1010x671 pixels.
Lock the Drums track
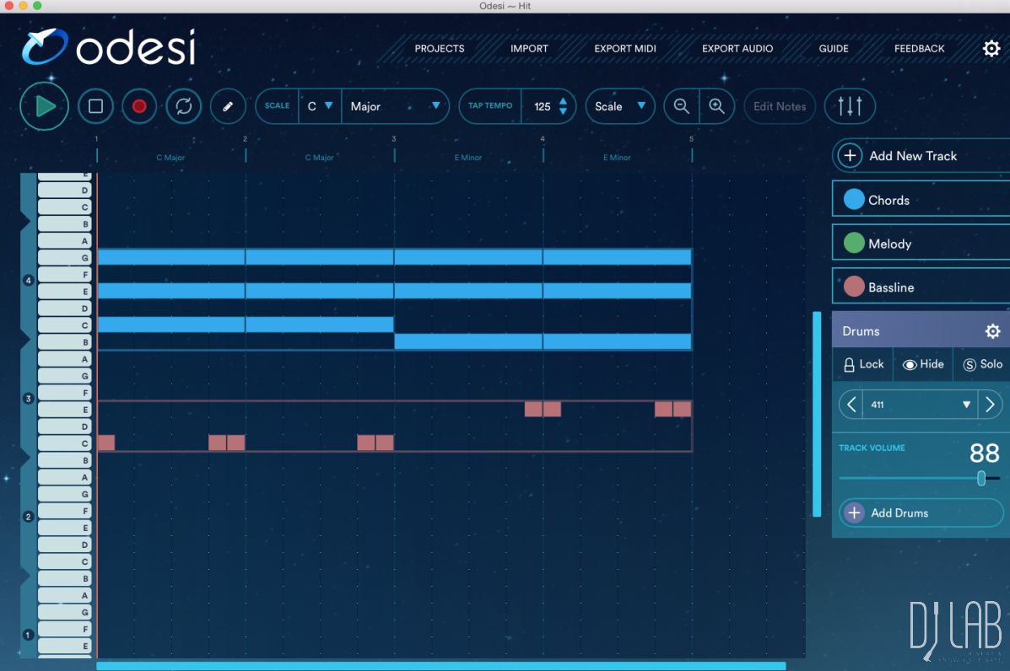[862, 364]
